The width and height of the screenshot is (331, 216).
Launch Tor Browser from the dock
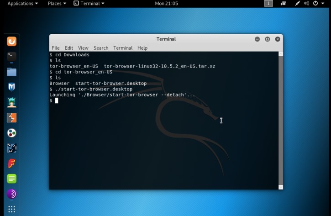pos(11,194)
